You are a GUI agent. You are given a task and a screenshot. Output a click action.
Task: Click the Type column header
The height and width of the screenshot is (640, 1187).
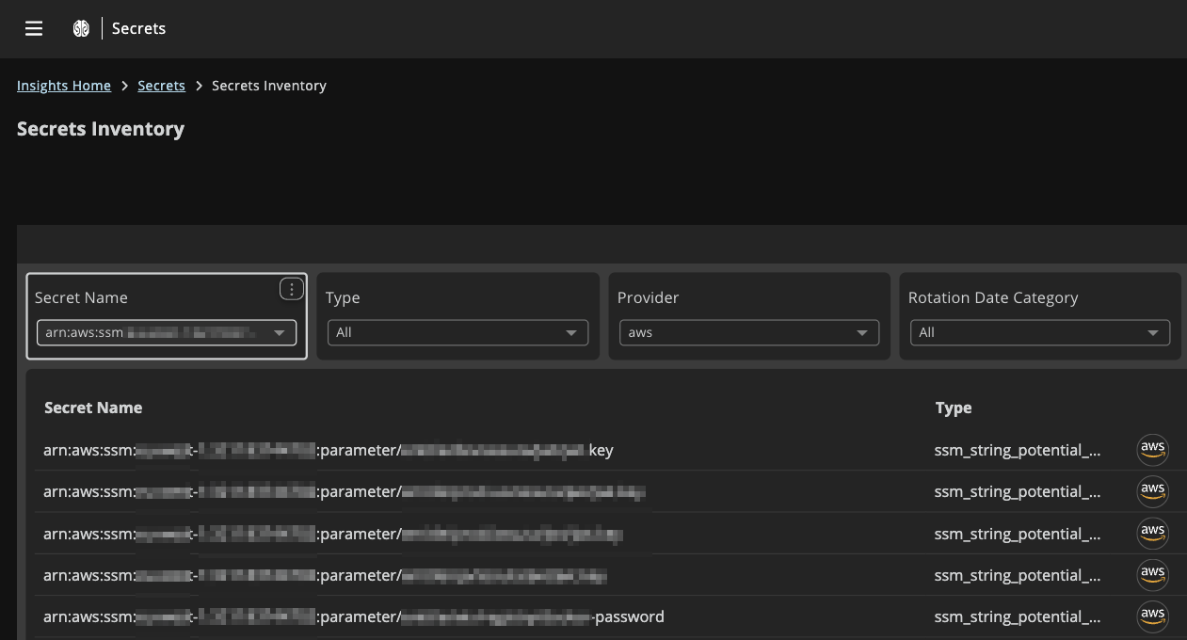(954, 408)
